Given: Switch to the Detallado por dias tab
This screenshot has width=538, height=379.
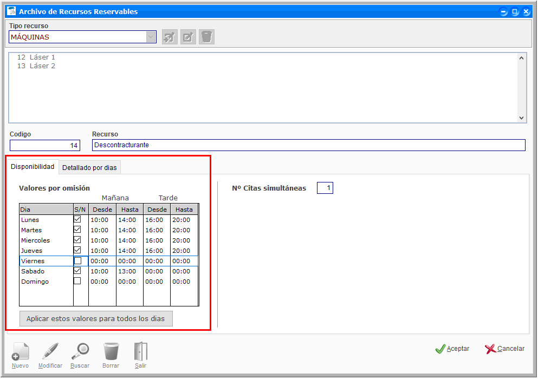Looking at the screenshot, I should point(89,168).
